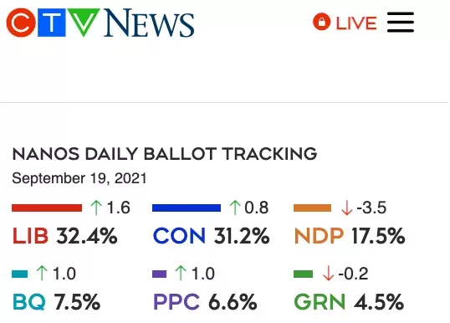The height and width of the screenshot is (323, 450).
Task: Click the CTV red C logo
Action: 21,23
